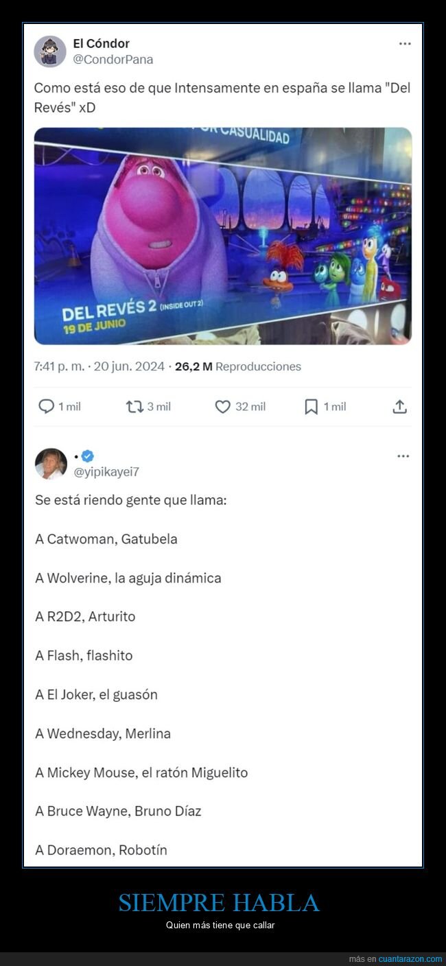Click the share upload icon

coord(399,407)
